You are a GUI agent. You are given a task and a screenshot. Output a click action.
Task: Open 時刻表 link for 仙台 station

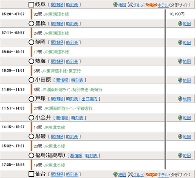tap(72, 174)
